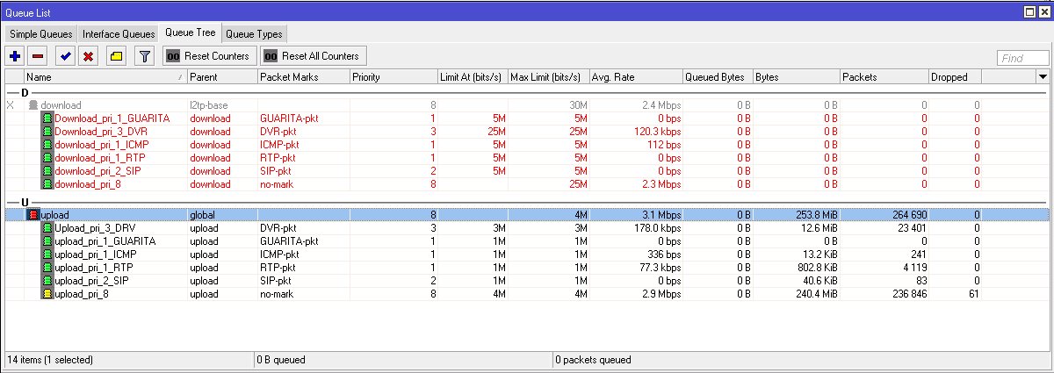Click the upload_pri_2_SIP queue icon
Image resolution: width=1054 pixels, height=373 pixels.
click(47, 281)
